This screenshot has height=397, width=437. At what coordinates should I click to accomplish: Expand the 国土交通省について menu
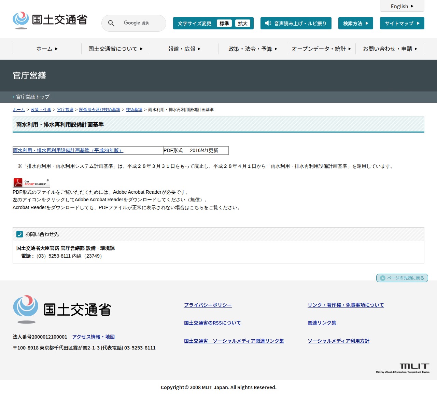coord(115,49)
